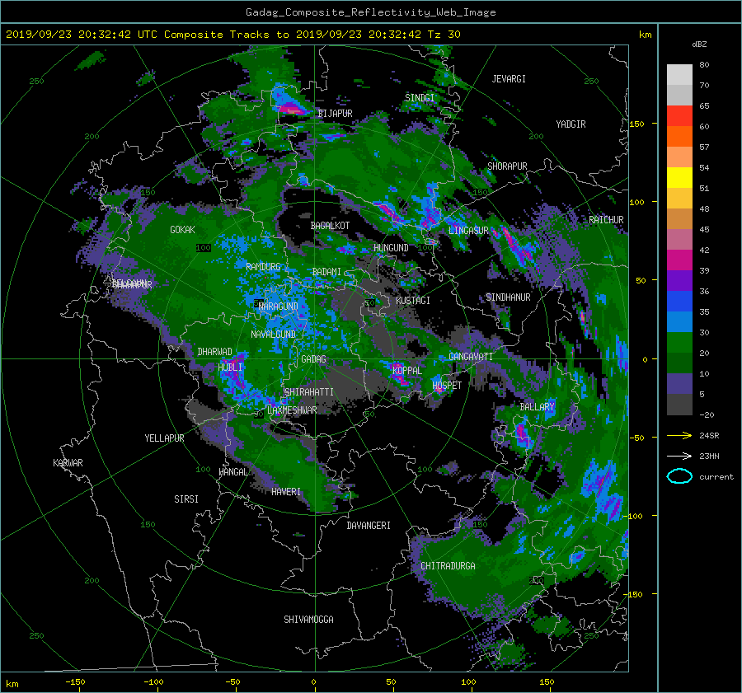742x693 pixels.
Task: Click the HANGAL city label
Action: (x=233, y=472)
